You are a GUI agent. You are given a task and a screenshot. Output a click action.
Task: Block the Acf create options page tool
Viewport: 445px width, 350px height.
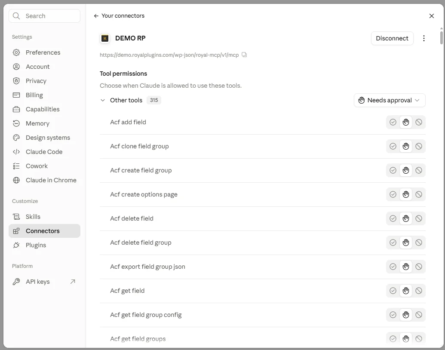(419, 194)
